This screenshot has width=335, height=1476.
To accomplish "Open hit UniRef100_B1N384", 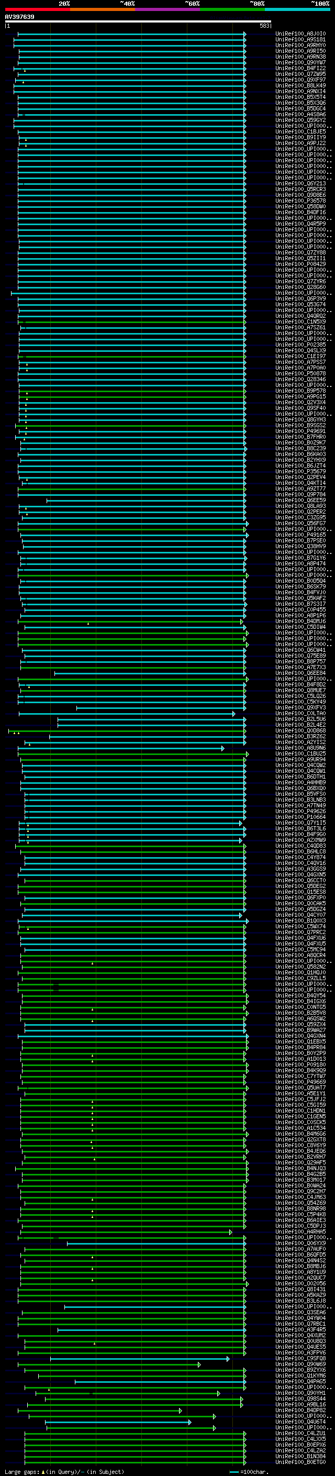I will [300, 1456].
